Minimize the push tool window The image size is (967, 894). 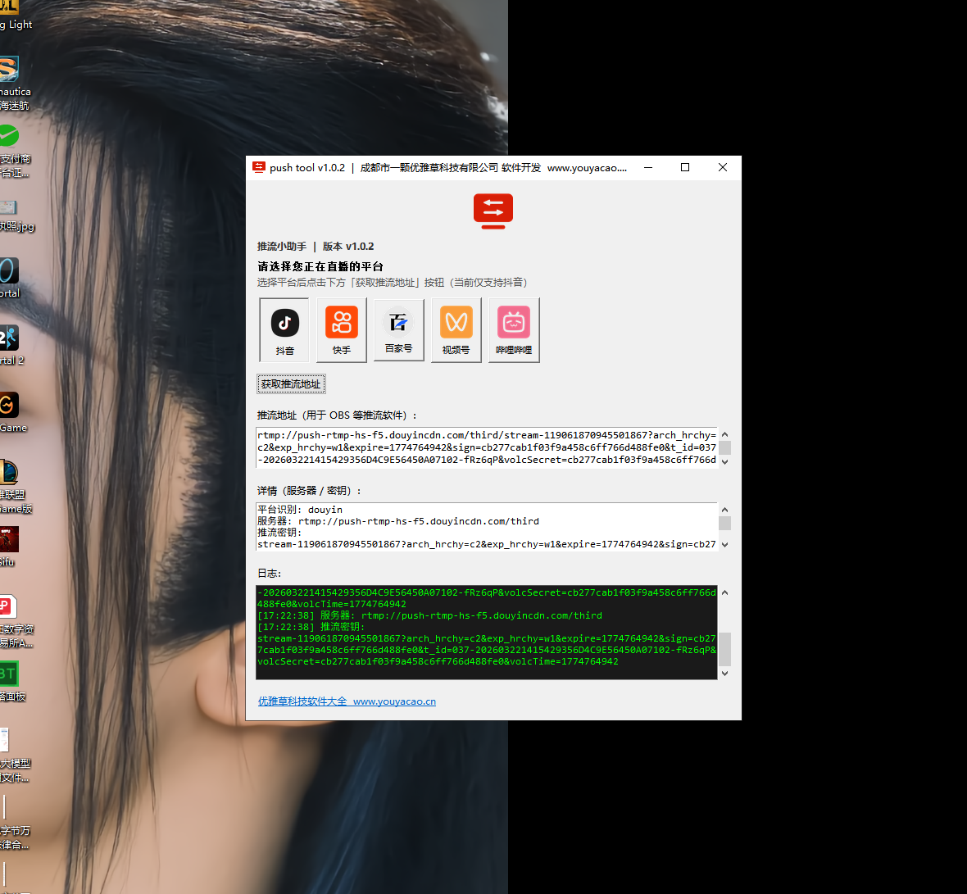click(648, 168)
